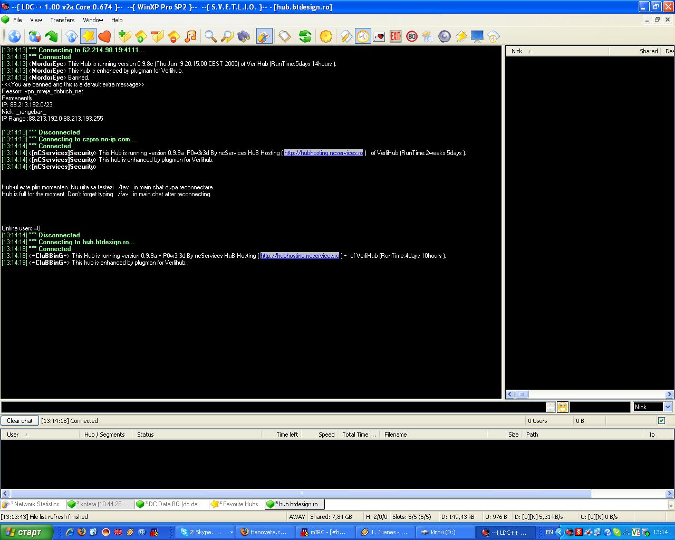
Task: Sort user list by Shared column
Action: pyautogui.click(x=635, y=51)
